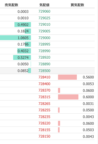Select ask price 729010

pos(44,25)
